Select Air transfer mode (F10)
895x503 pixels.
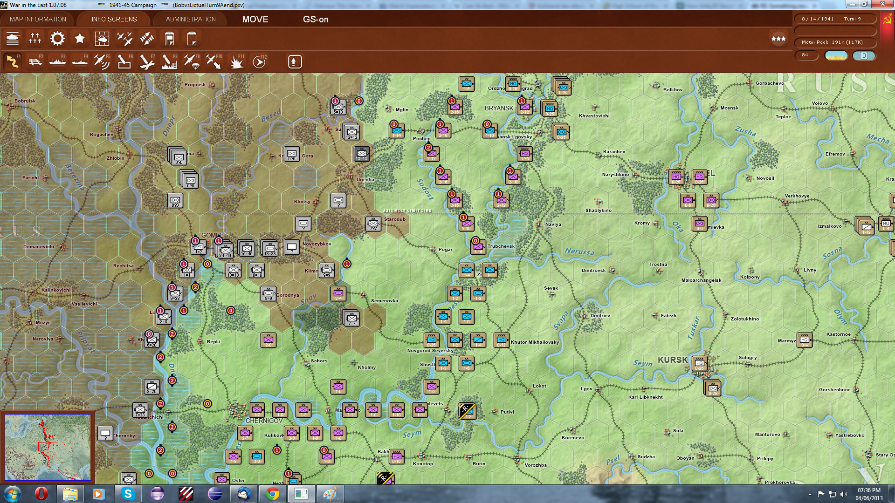pos(214,61)
